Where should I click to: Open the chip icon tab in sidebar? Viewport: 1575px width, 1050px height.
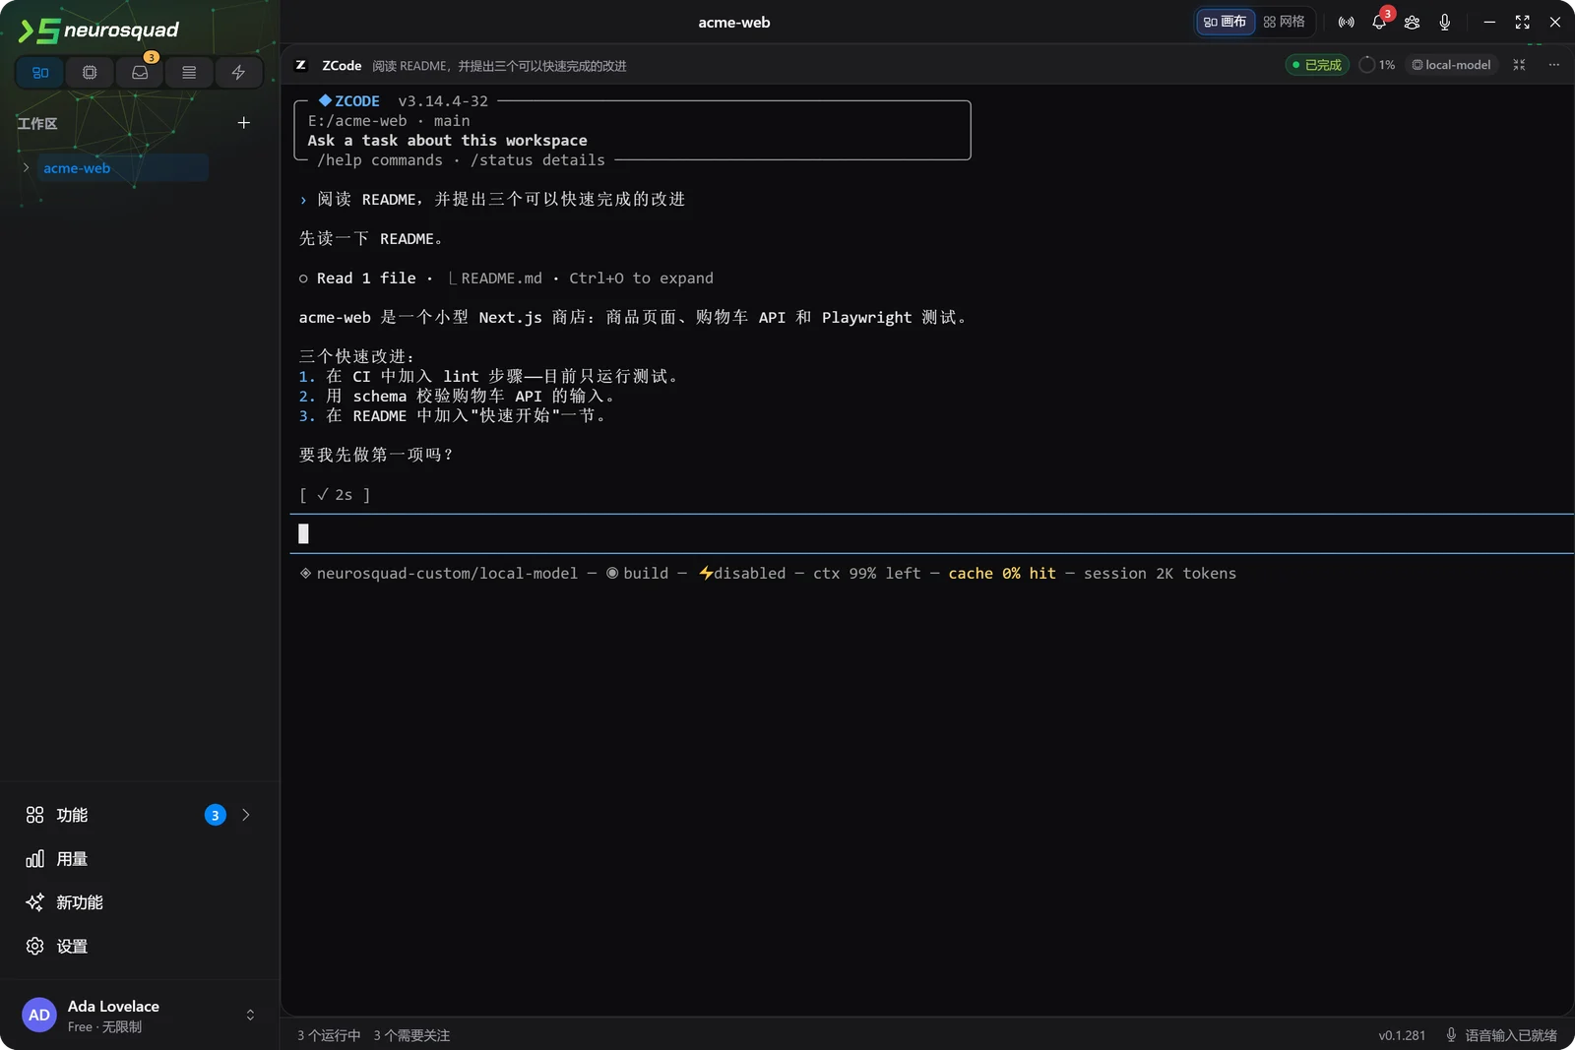pyautogui.click(x=90, y=73)
